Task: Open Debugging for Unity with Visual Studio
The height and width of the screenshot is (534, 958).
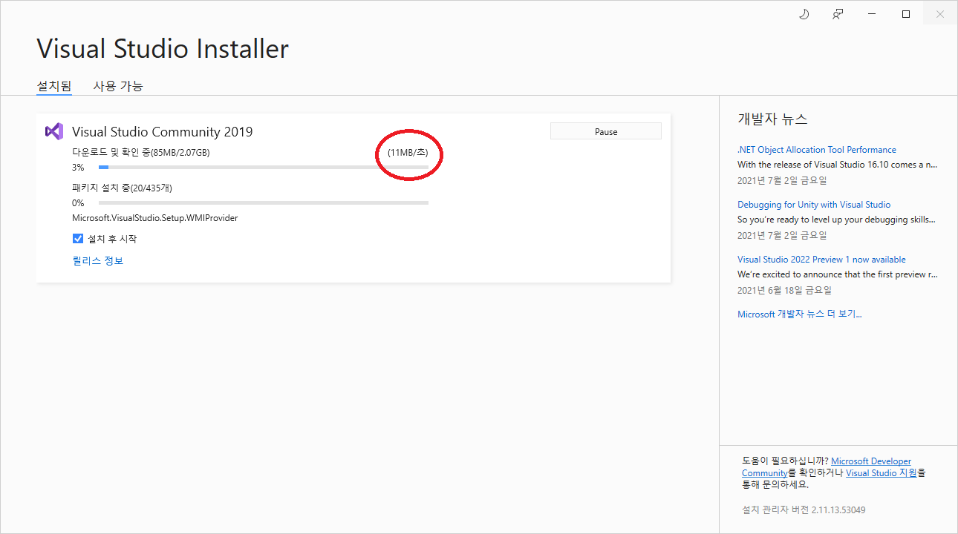Action: click(814, 205)
